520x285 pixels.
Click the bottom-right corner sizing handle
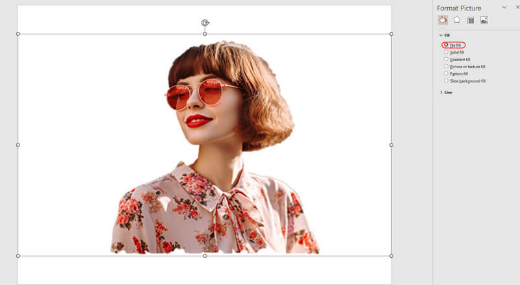pos(391,256)
